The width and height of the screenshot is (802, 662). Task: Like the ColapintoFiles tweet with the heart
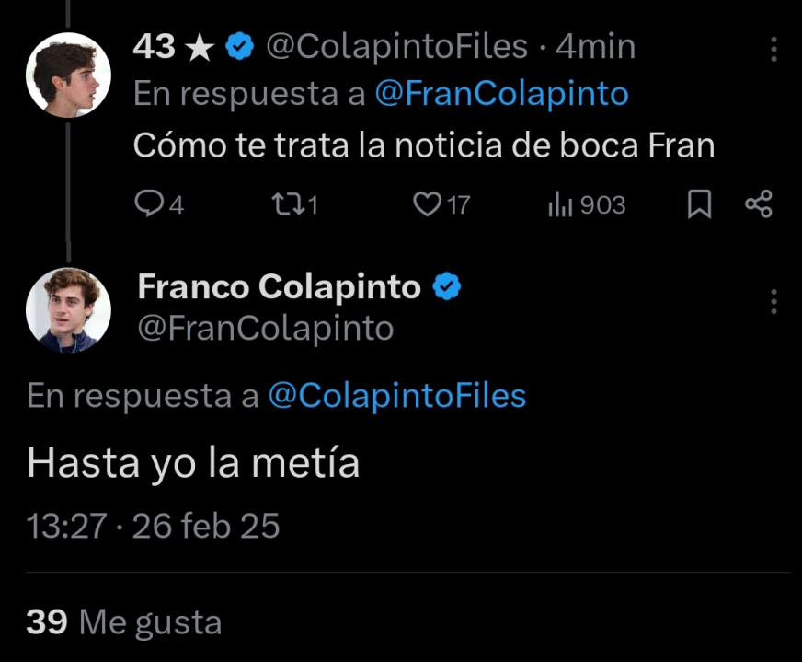tap(427, 204)
